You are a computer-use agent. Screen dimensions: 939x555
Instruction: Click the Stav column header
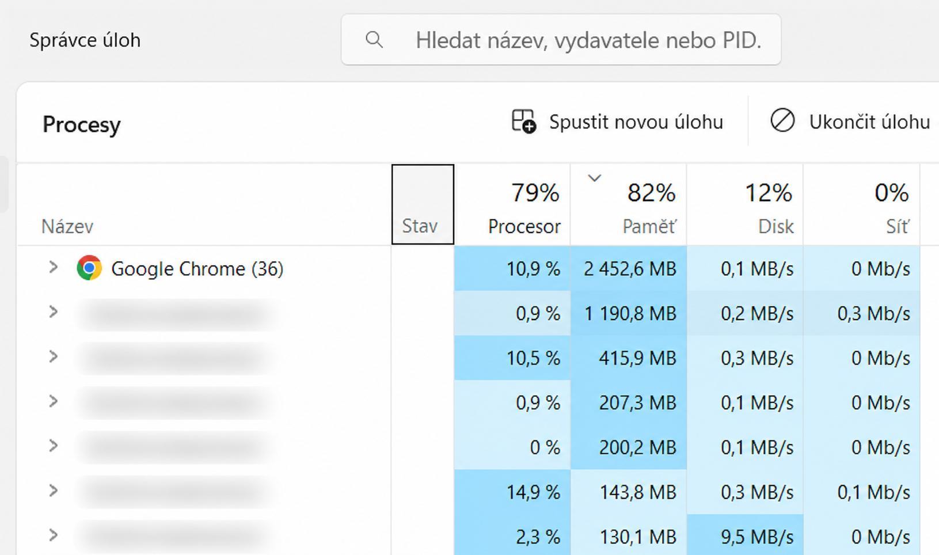(x=423, y=204)
